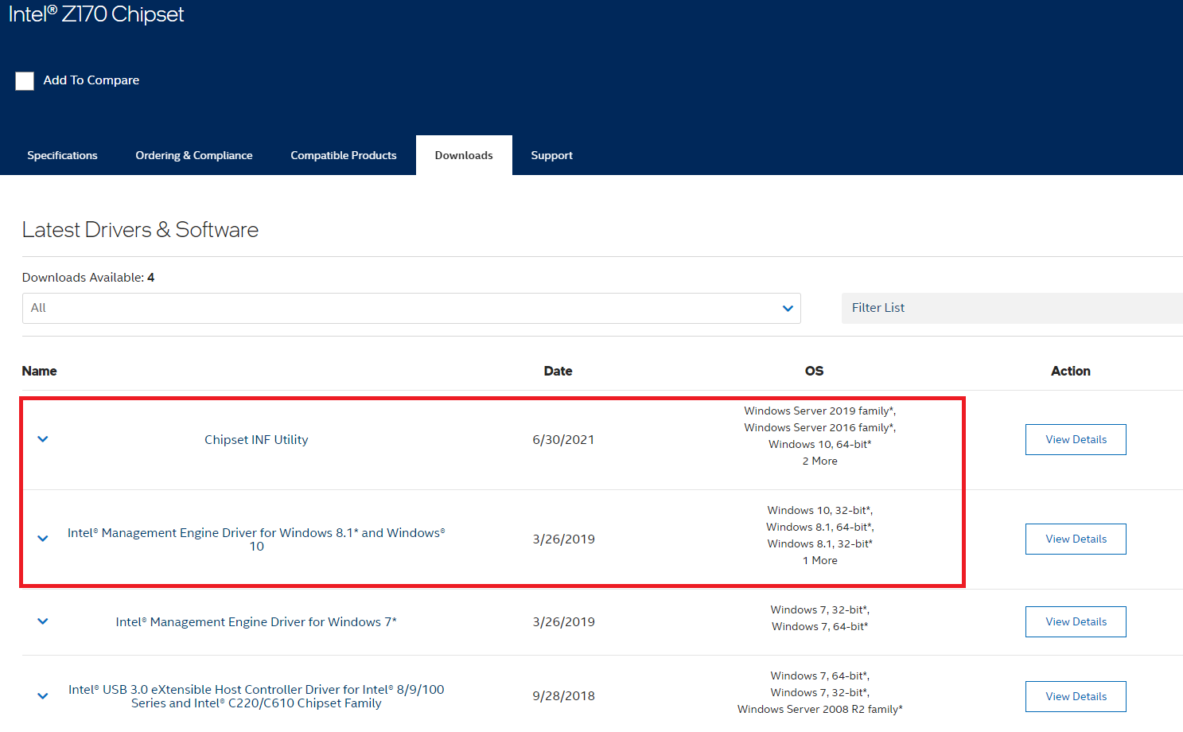The image size is (1183, 732).
Task: Open the All downloads type dropdown
Action: point(411,308)
